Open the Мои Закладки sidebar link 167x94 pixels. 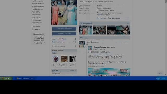click(37, 20)
